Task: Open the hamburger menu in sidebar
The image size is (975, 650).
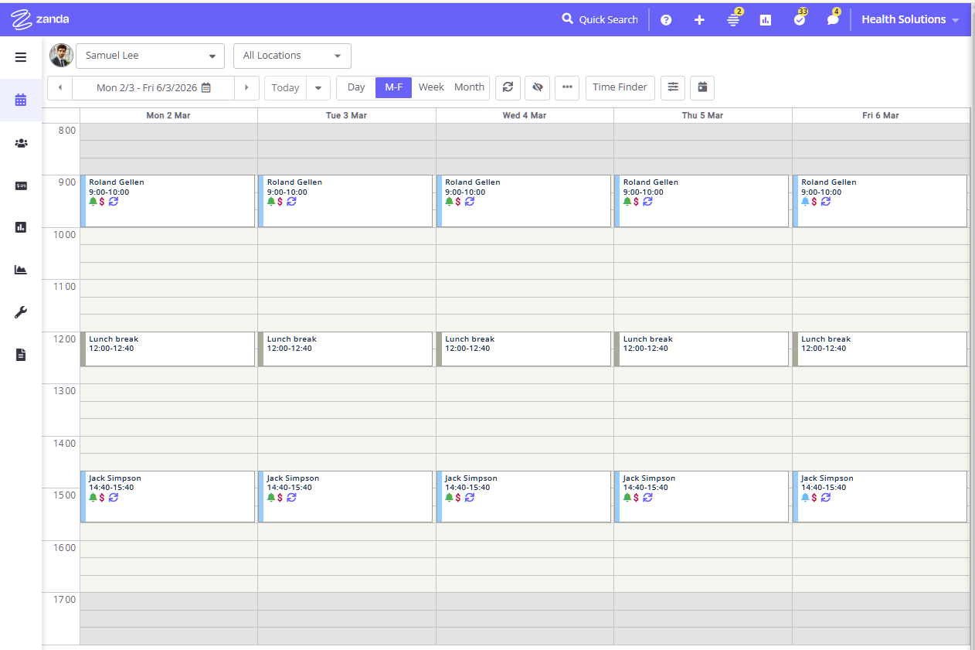Action: coord(21,57)
